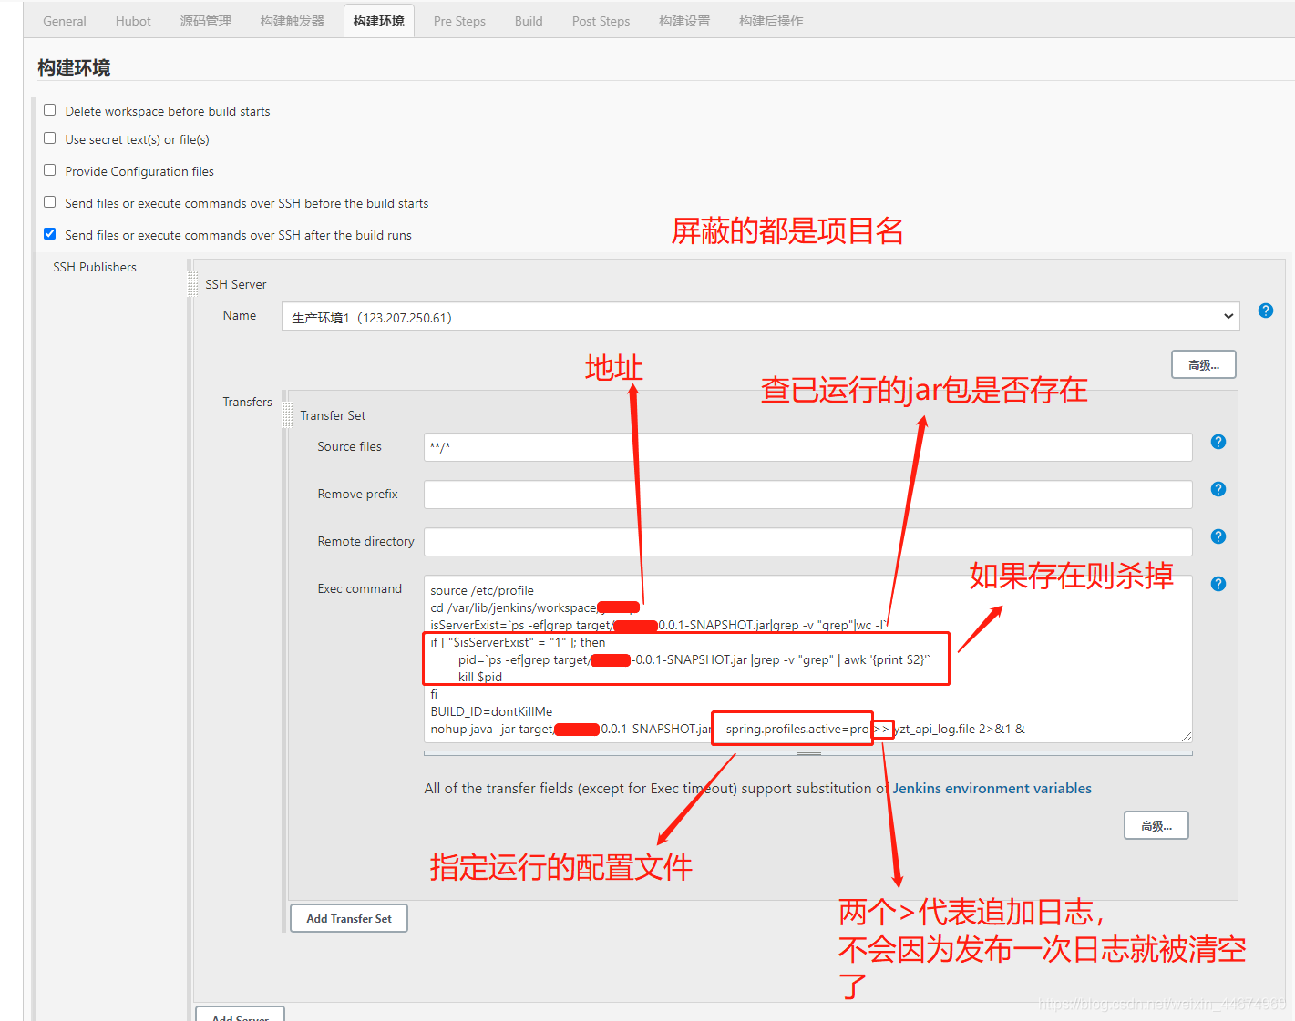This screenshot has height=1021, width=1295.
Task: Grab the drag handle beside SSH Server section
Action: point(192,282)
